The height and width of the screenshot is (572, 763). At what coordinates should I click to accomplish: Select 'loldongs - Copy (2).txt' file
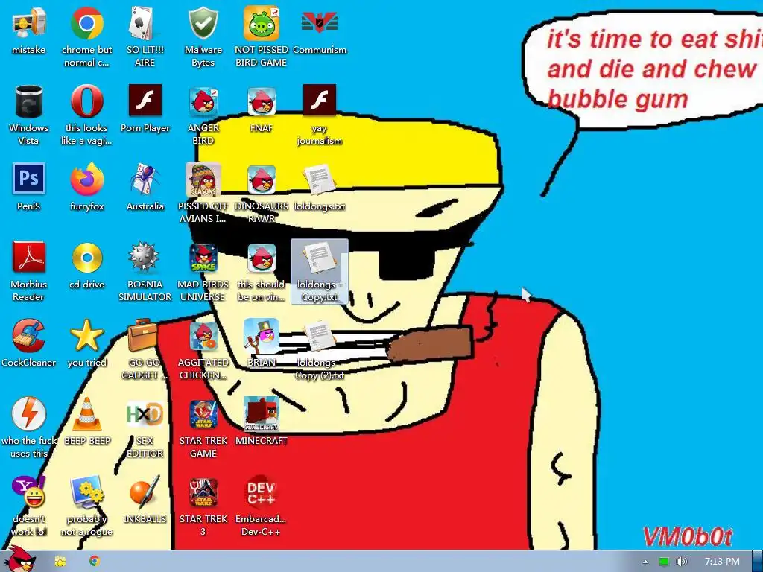[319, 337]
